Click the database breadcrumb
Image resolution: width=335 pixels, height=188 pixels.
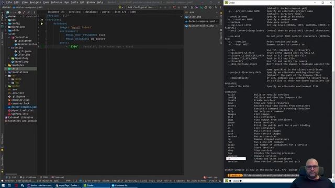tap(91, 12)
